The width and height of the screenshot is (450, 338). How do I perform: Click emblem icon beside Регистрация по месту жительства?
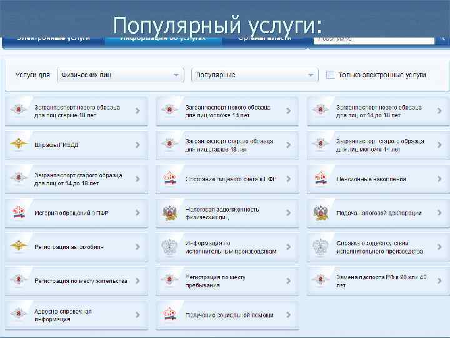19,279
